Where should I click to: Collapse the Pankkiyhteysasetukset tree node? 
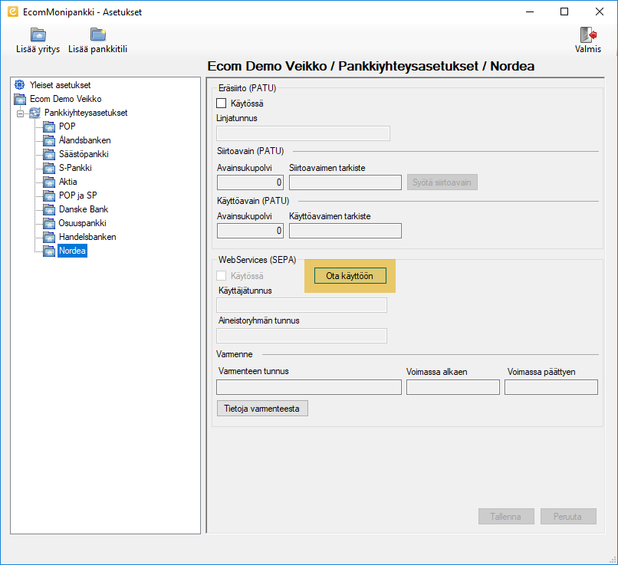point(20,113)
